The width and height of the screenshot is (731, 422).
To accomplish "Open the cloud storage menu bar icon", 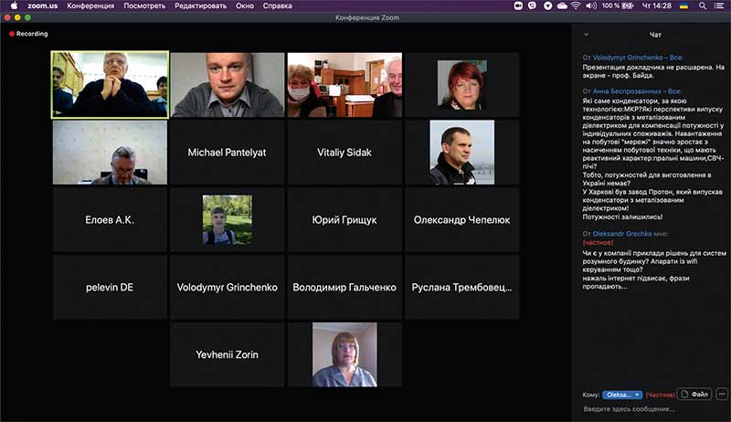I will [x=561, y=5].
